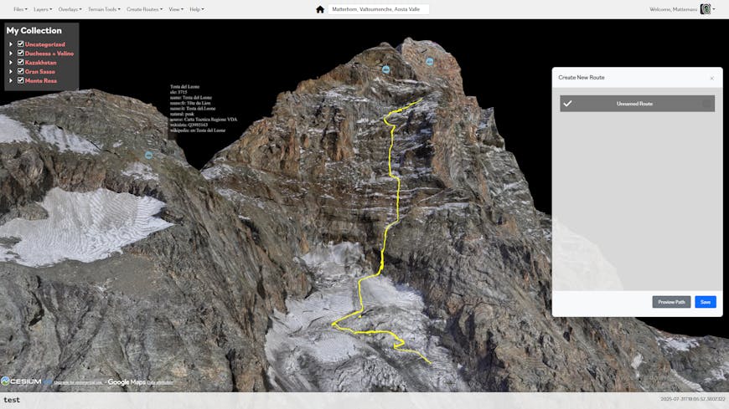This screenshot has height=409, width=729.
Task: Toggle the Kazakhstan collection checkbox
Action: point(20,62)
